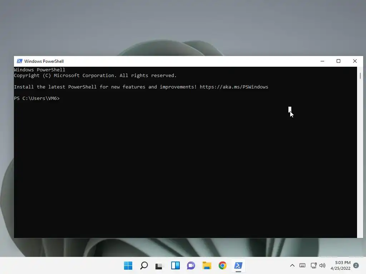Screen dimensions: 366x274
Task: Close the Windows PowerShell window
Action: coord(355,61)
